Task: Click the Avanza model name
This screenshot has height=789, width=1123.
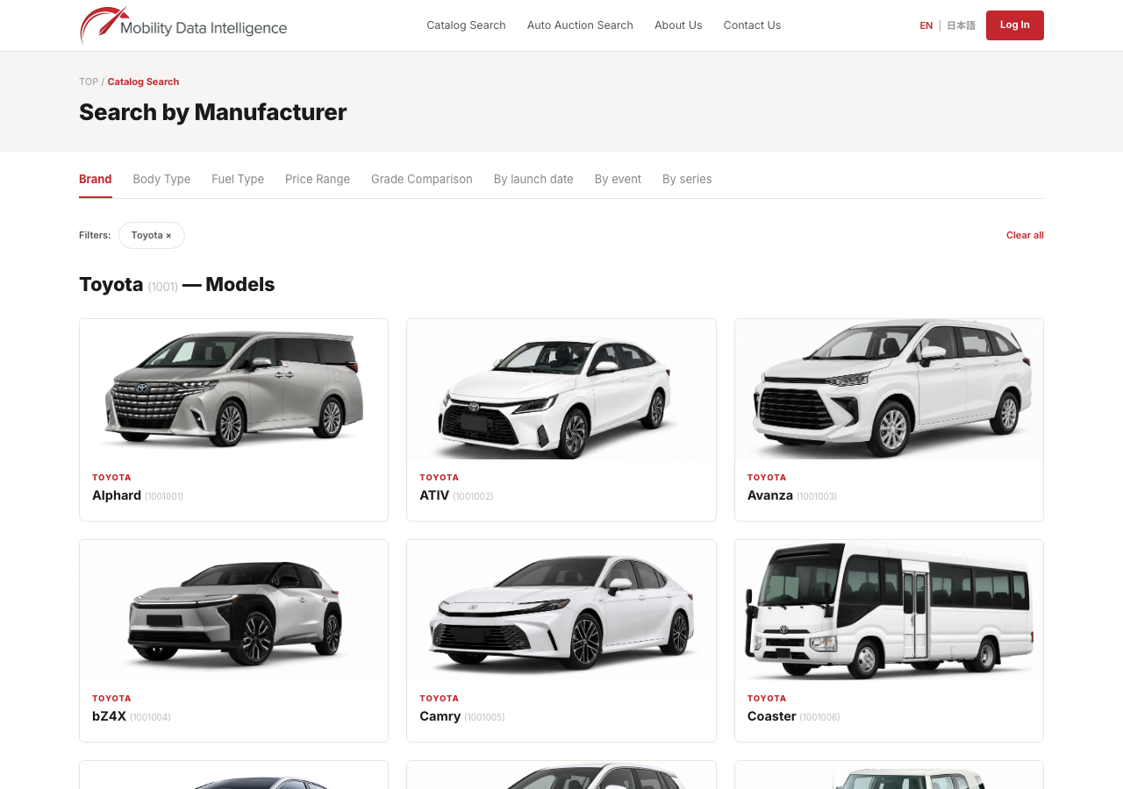Action: click(770, 495)
